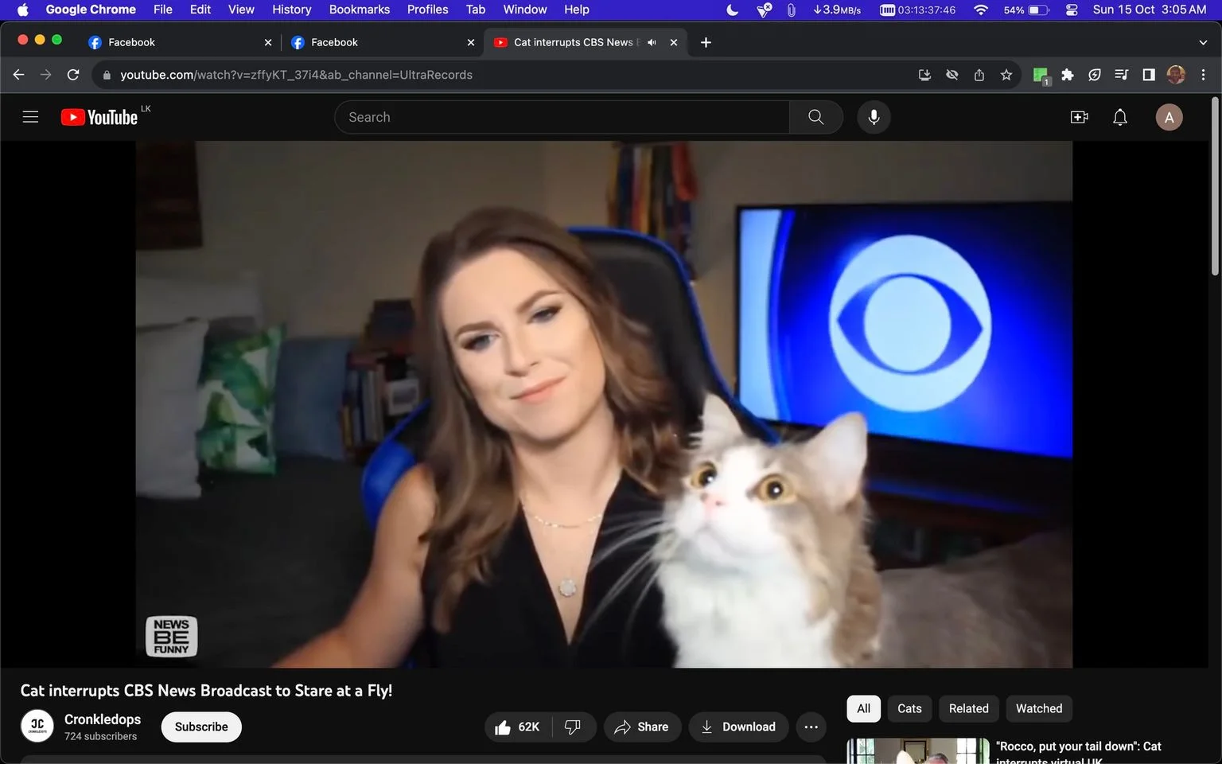The image size is (1222, 764).
Task: Click the YouTube logo to go home
Action: pyautogui.click(x=101, y=117)
